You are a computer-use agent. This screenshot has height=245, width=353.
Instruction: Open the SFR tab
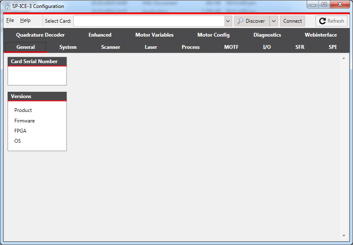pyautogui.click(x=300, y=47)
